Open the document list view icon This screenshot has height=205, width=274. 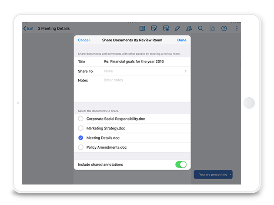click(x=142, y=28)
